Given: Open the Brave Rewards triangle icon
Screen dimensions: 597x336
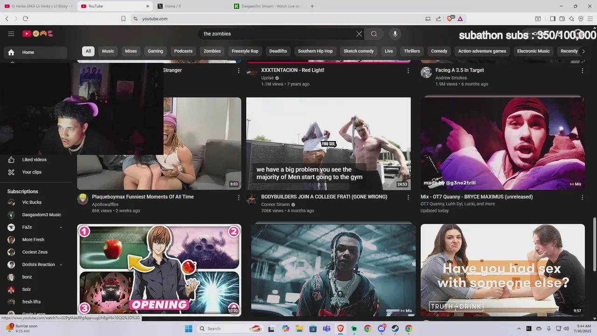Looking at the screenshot, I should point(460,19).
